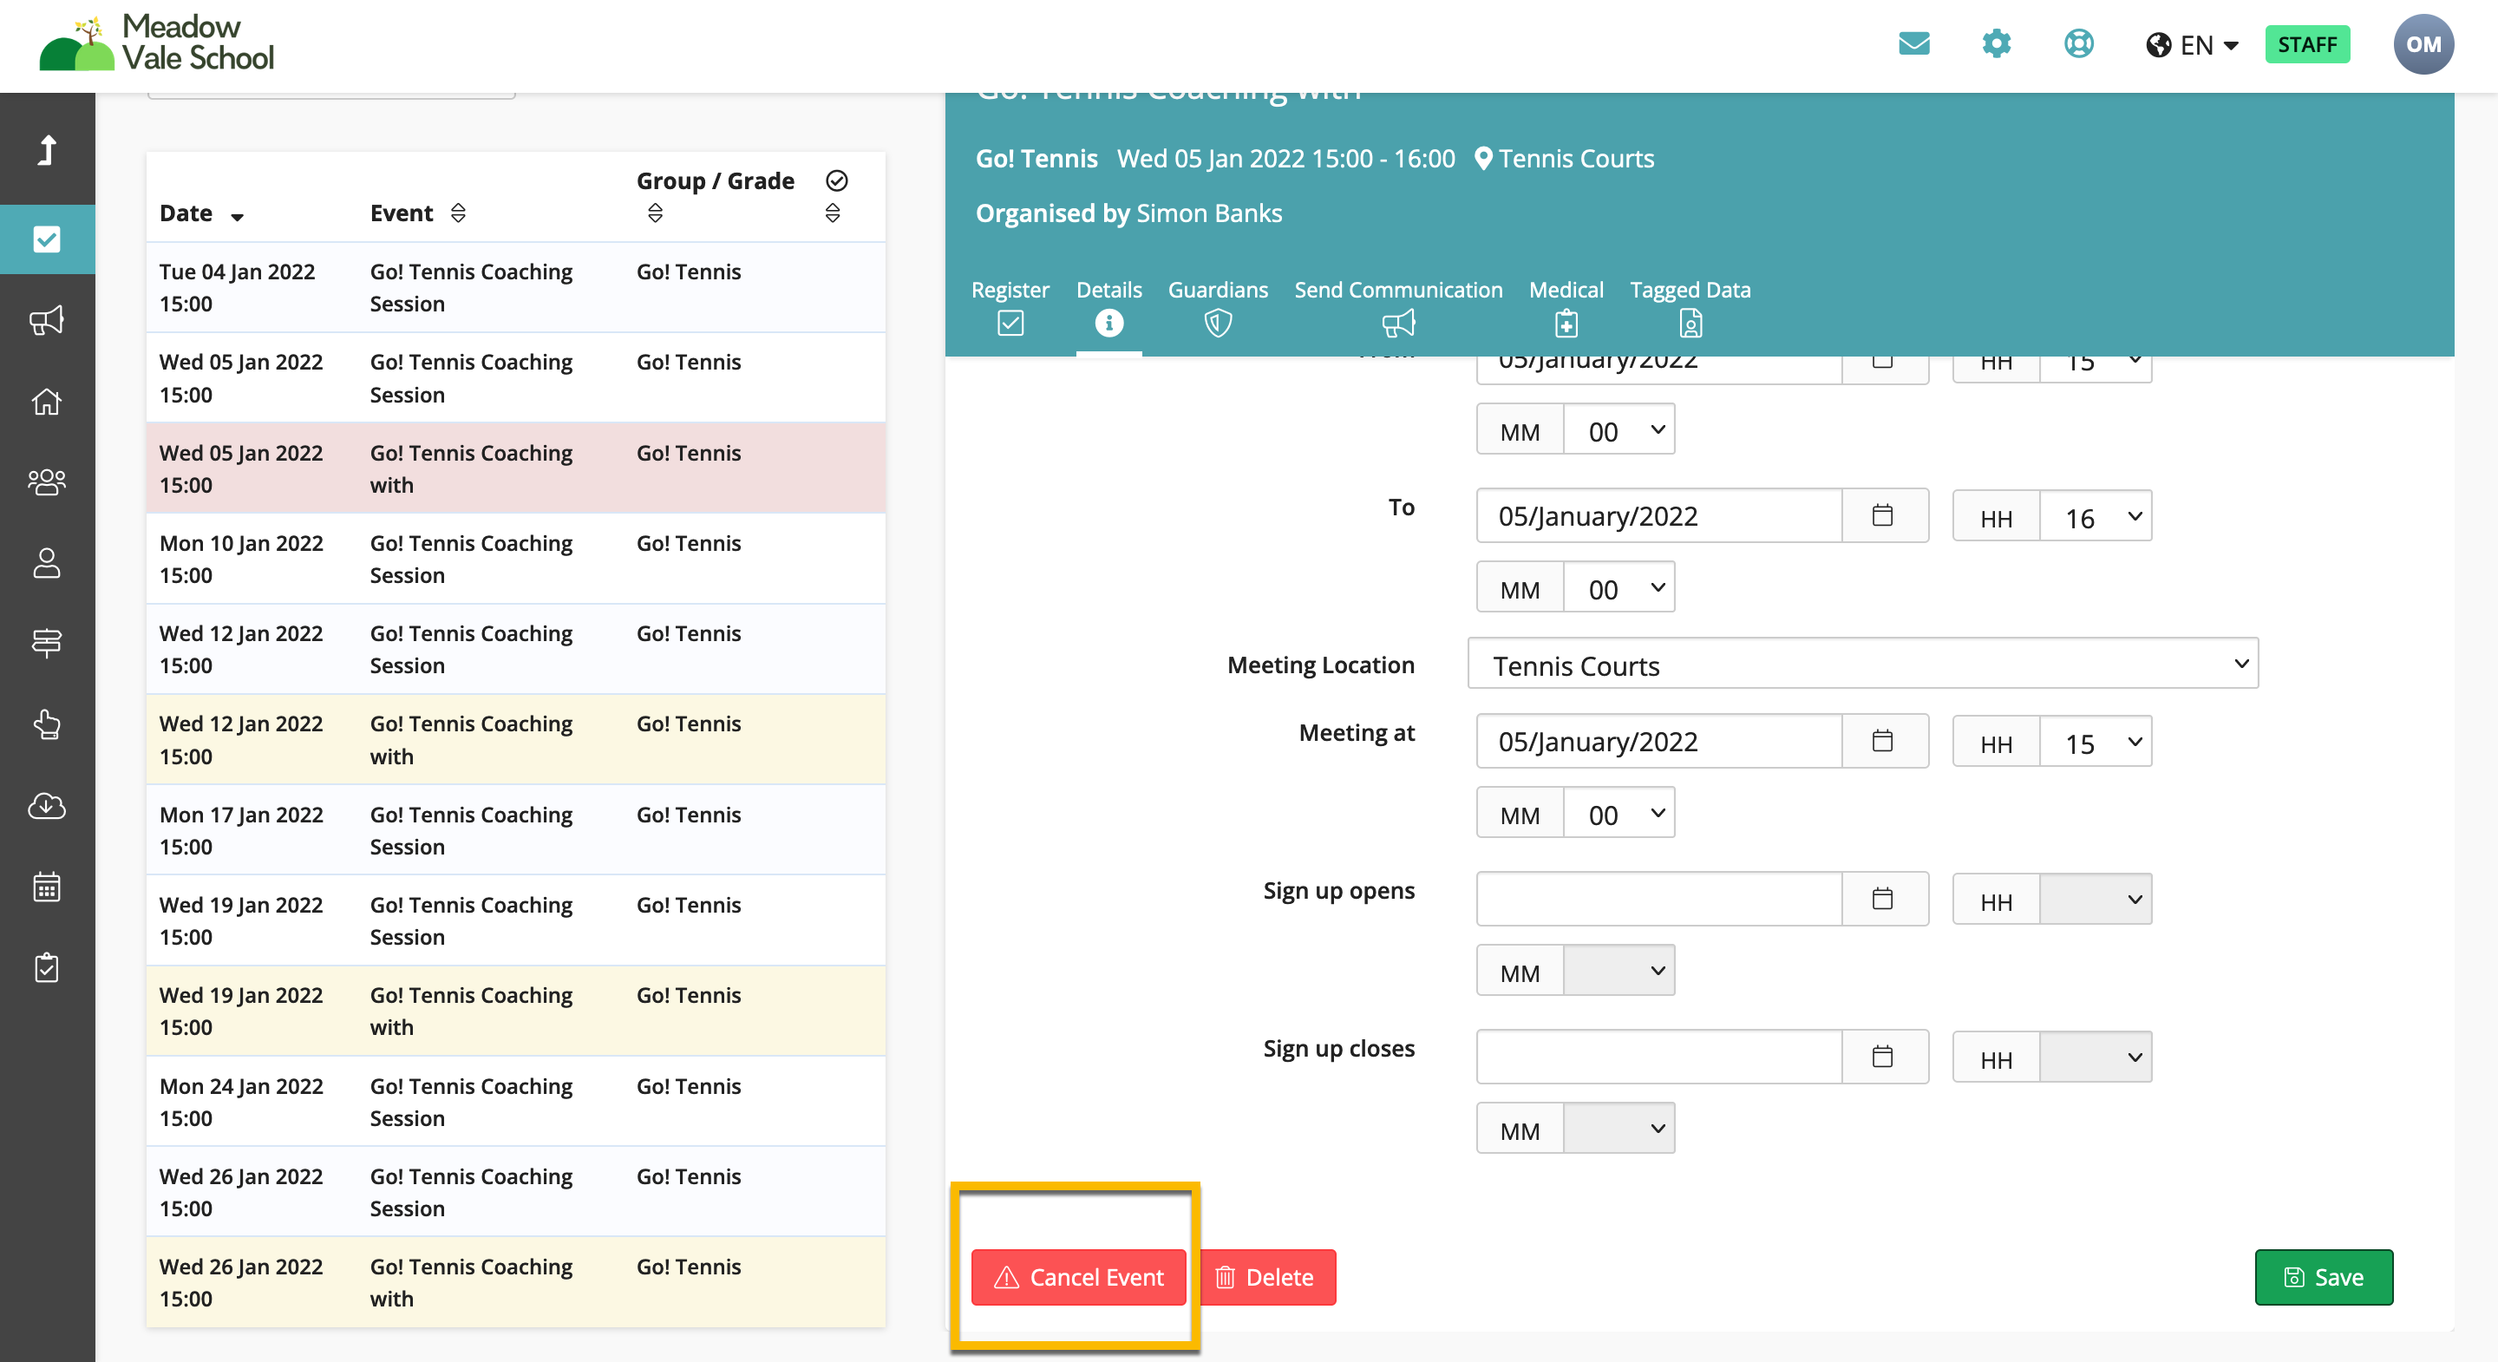Open the Register tab with checkbox icon

[1010, 306]
